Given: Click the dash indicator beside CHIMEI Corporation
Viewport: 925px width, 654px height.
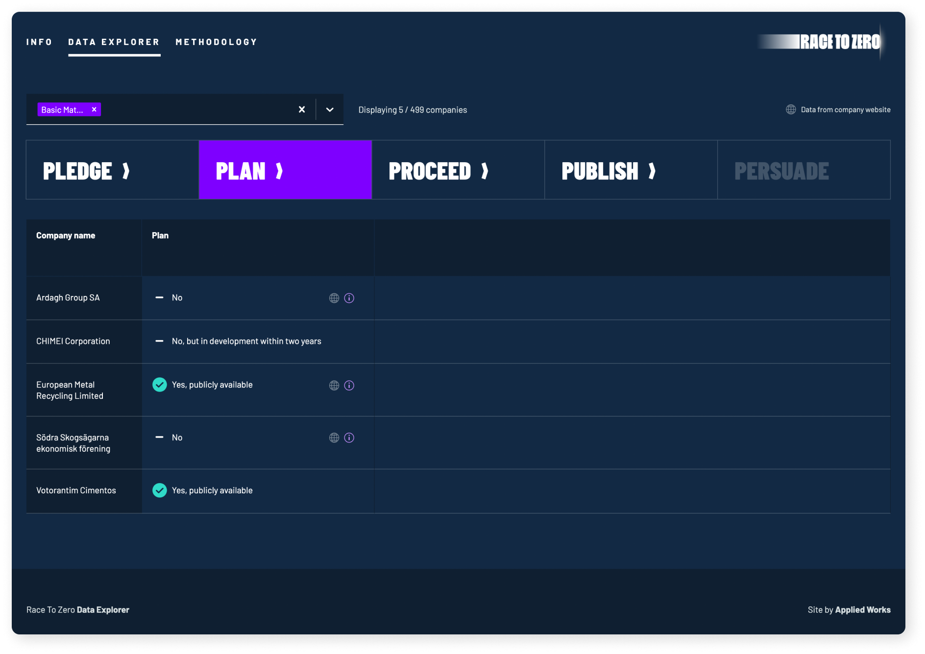Looking at the screenshot, I should pos(160,341).
